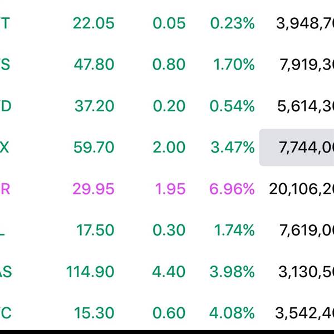
Task: Select the purple 6.96% change value
Action: pyautogui.click(x=232, y=189)
